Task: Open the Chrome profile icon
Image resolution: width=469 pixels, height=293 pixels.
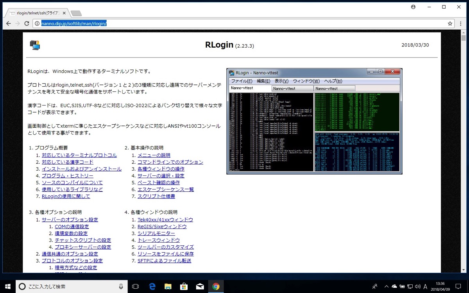Action: [x=413, y=7]
